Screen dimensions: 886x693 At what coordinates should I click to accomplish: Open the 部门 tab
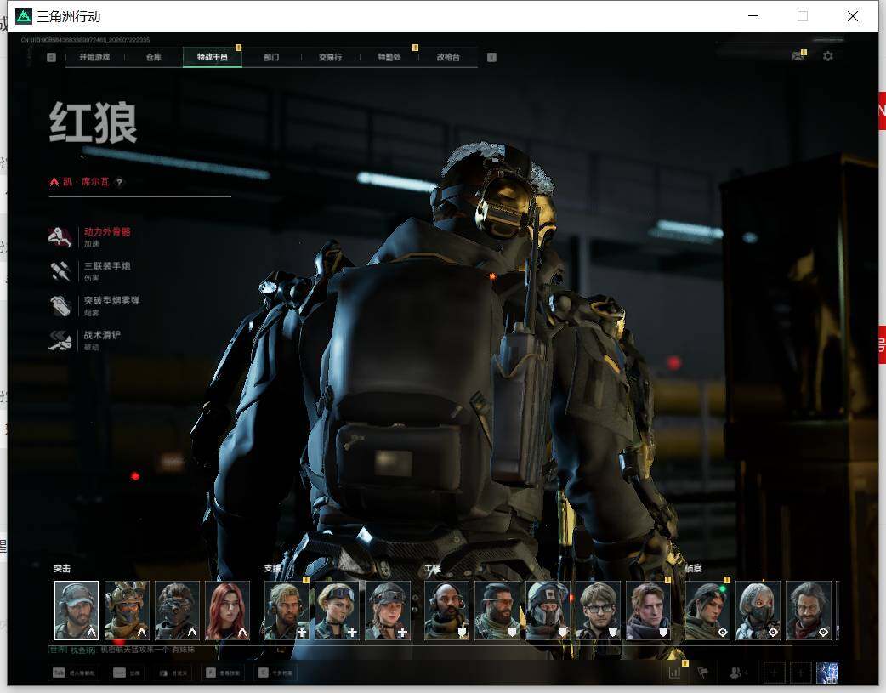(x=271, y=57)
